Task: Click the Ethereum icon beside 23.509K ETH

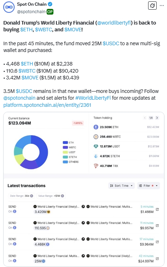Action: point(96,127)
